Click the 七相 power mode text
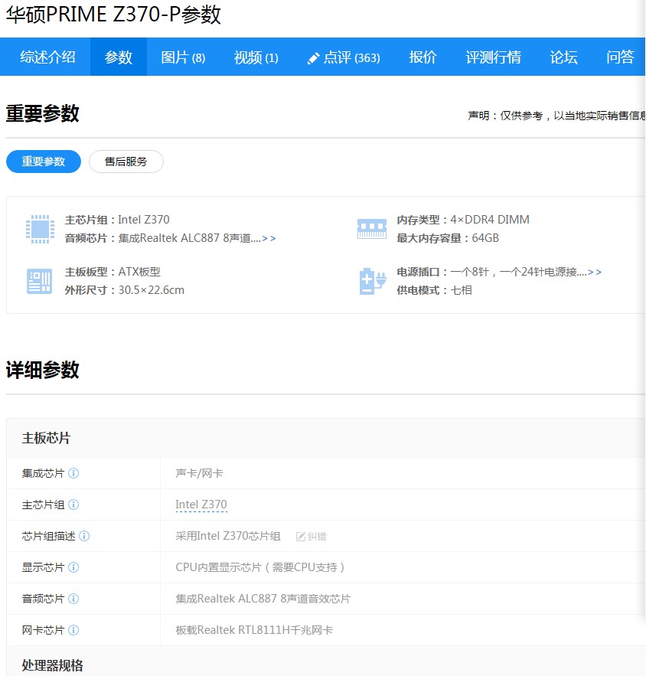 [x=461, y=290]
